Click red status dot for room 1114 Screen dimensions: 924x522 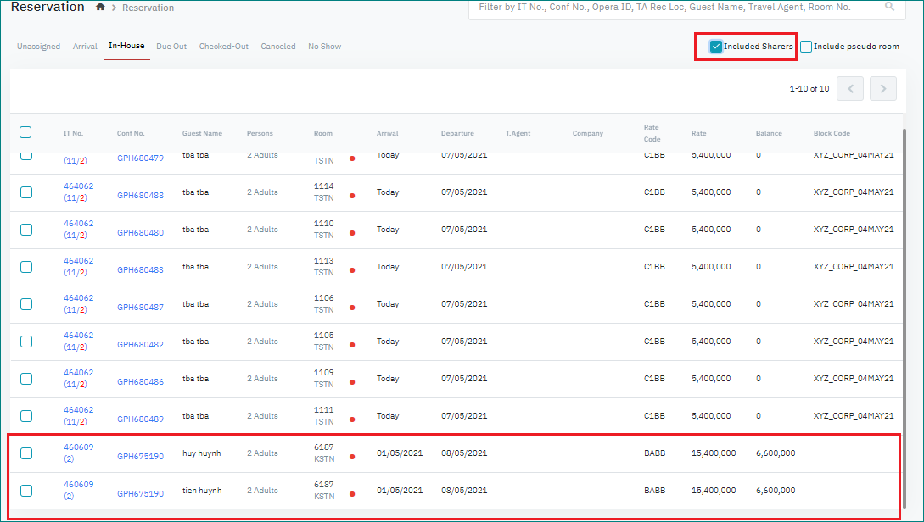coord(352,196)
